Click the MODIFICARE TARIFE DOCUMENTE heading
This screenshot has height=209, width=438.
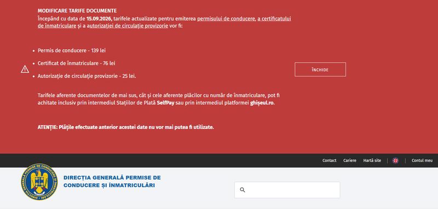(x=77, y=11)
